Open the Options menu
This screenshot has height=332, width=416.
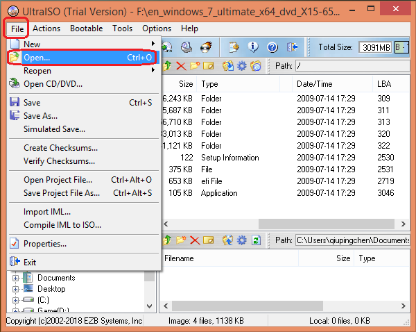(157, 28)
